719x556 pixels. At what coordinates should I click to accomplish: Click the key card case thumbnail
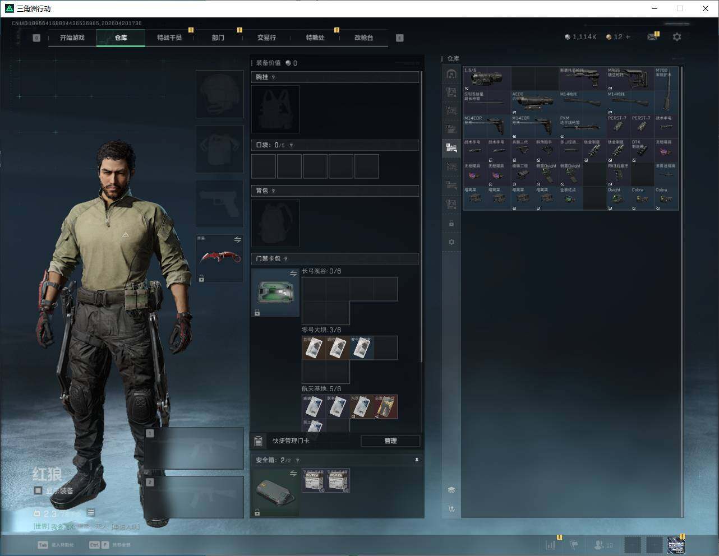pos(275,293)
